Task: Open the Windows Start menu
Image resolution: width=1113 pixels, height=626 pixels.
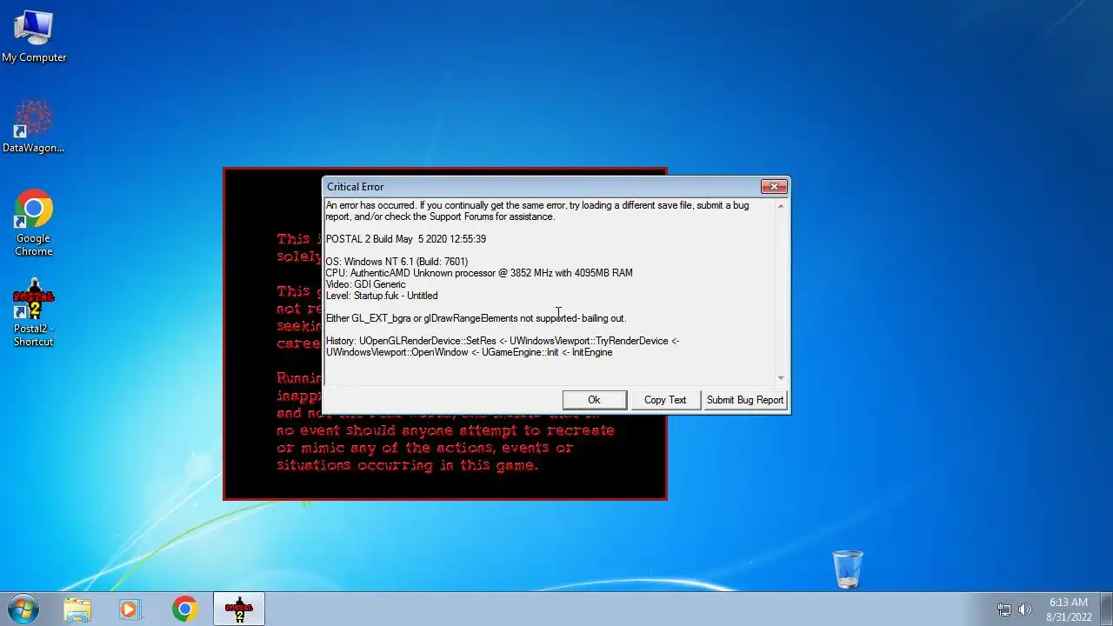Action: click(x=23, y=609)
